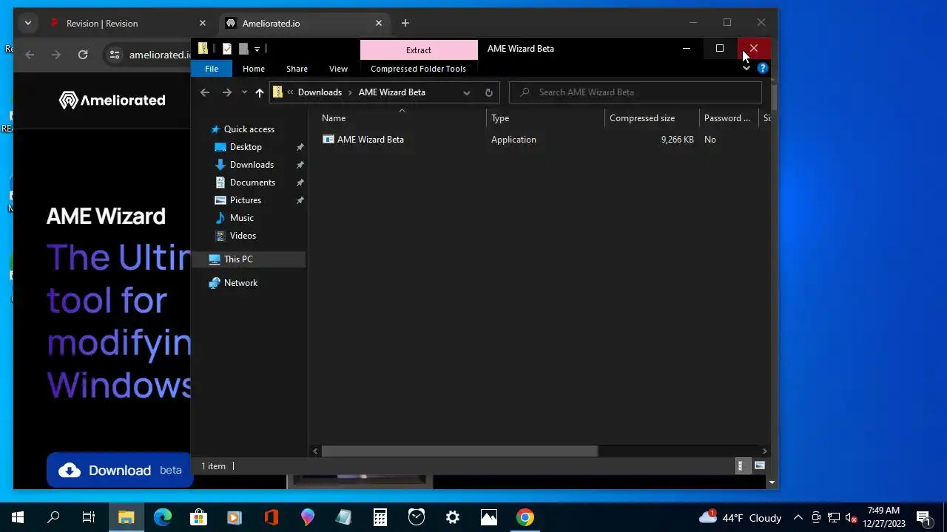Click the Ameliorated logo on the webpage
This screenshot has height=532, width=947.
(x=112, y=100)
